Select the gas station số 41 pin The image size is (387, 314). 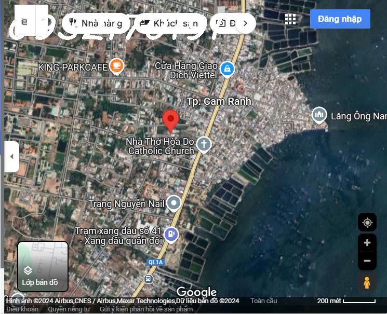point(171,235)
